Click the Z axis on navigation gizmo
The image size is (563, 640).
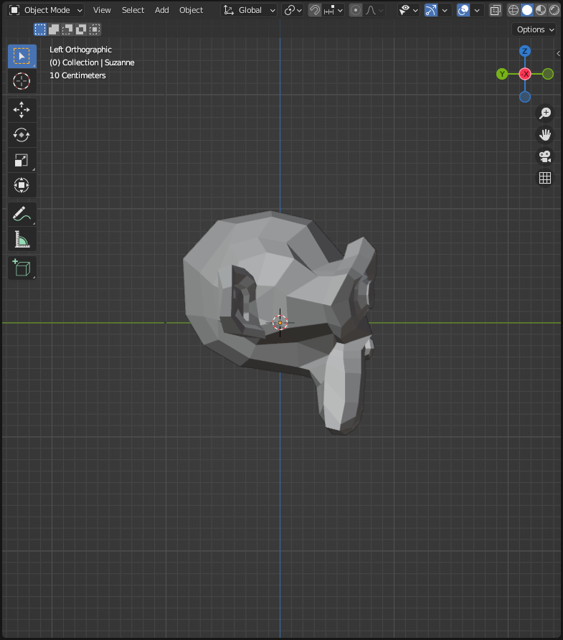(x=525, y=51)
